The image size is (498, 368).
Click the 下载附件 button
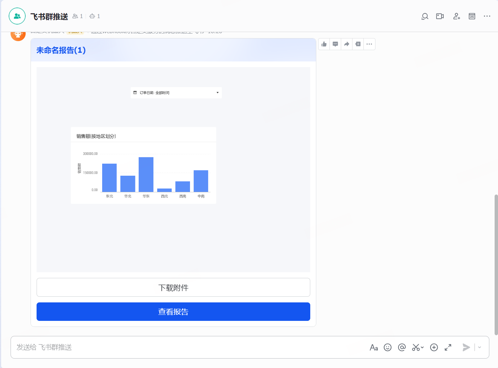173,288
